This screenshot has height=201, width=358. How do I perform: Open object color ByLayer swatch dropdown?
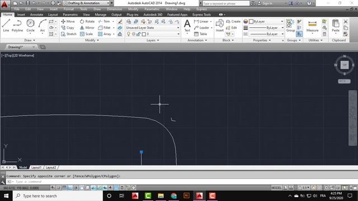(x=266, y=21)
